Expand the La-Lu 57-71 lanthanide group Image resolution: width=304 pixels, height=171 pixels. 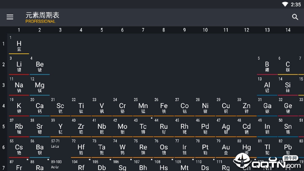(x=60, y=148)
